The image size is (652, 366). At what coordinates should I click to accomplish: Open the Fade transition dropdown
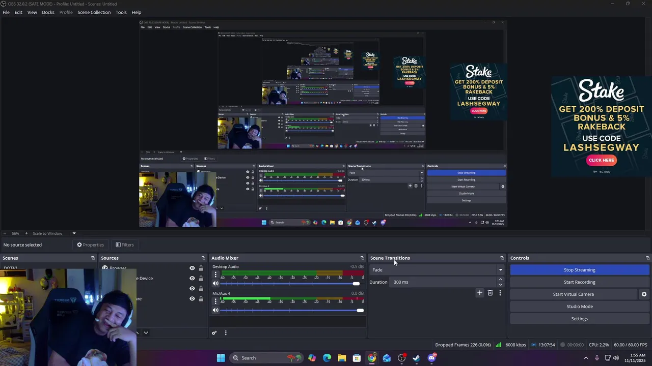(x=437, y=270)
